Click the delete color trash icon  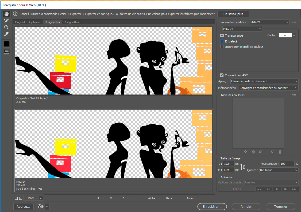[x=280, y=152]
